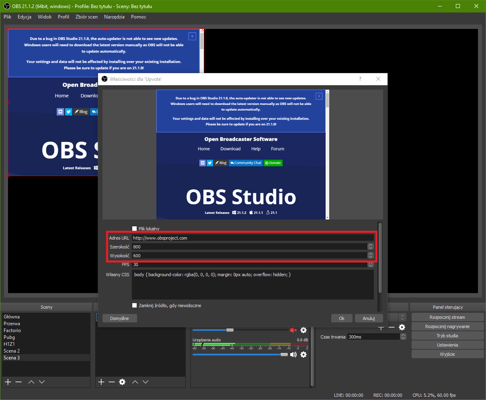Open transition properties gear icon
Screen dimensions: 486x400
402,327
